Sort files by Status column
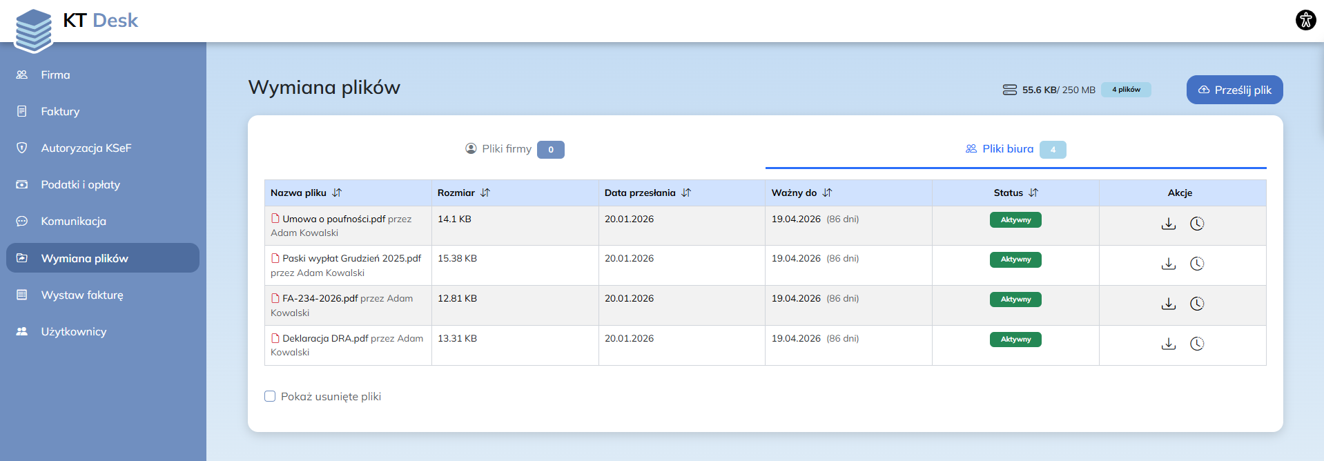 point(1033,193)
